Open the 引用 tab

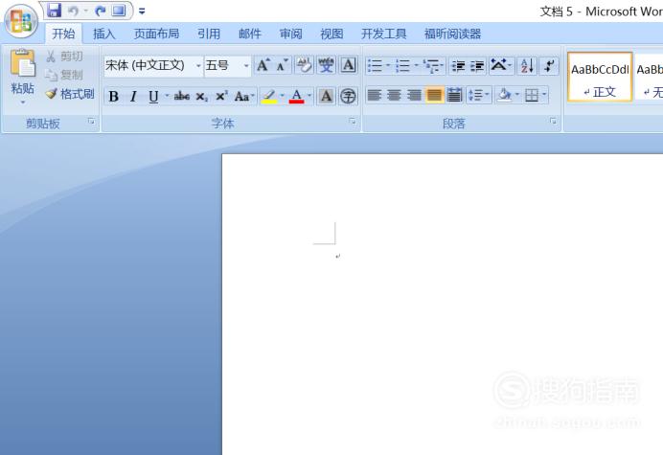click(x=209, y=34)
